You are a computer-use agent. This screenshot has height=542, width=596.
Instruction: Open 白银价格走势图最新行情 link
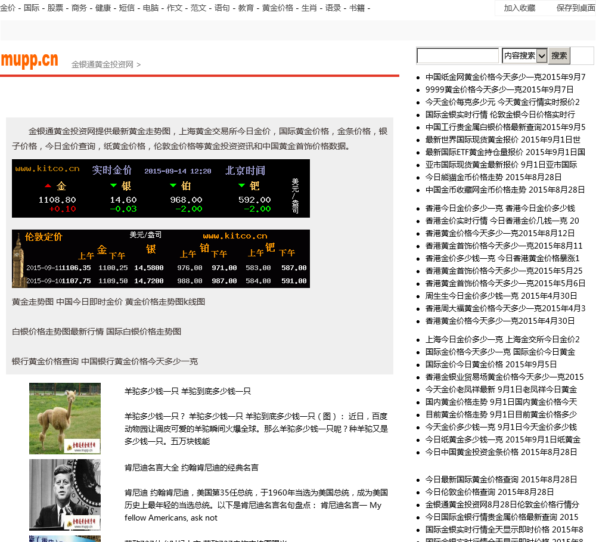pyautogui.click(x=97, y=332)
